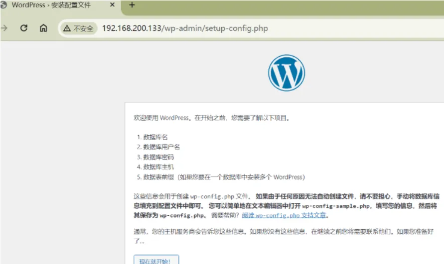Screen dimensions: 444x264
Task: Go to the browser home page
Action: pyautogui.click(x=43, y=28)
